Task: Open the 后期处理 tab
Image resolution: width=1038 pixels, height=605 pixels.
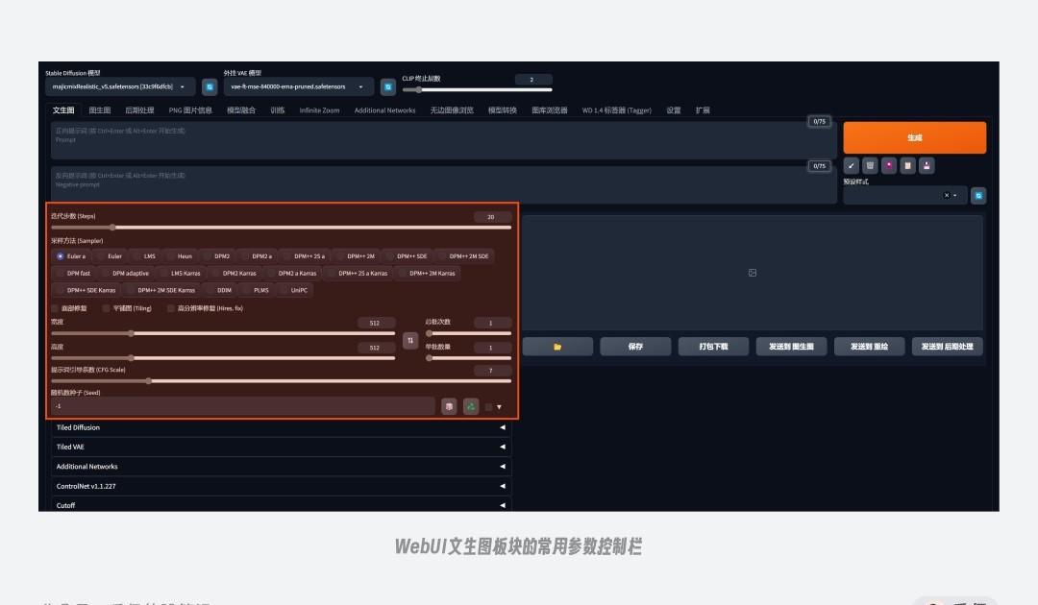Action: coord(139,110)
